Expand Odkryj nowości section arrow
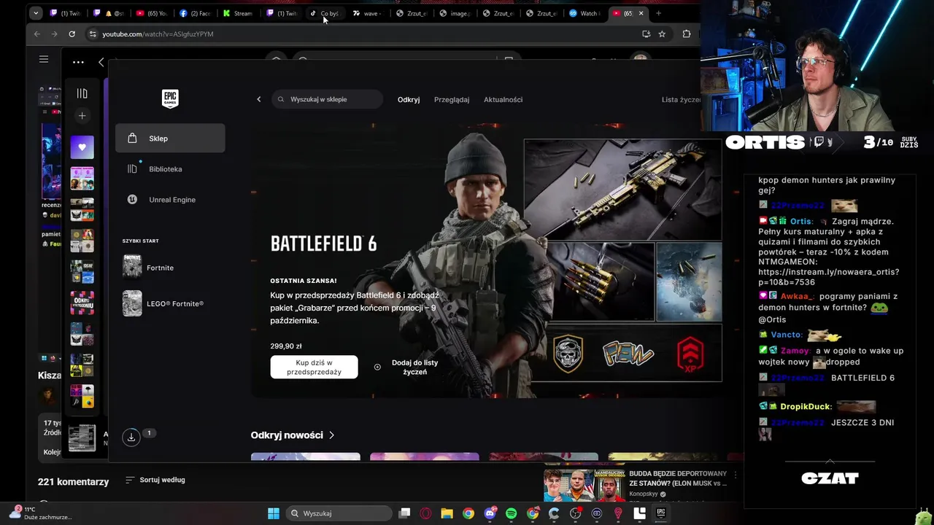Screen dimensions: 934x525 click(332, 435)
